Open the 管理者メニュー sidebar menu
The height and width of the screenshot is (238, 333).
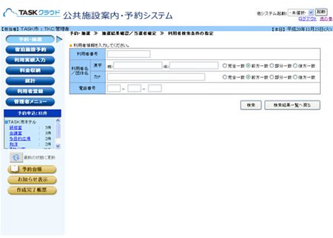click(x=30, y=101)
